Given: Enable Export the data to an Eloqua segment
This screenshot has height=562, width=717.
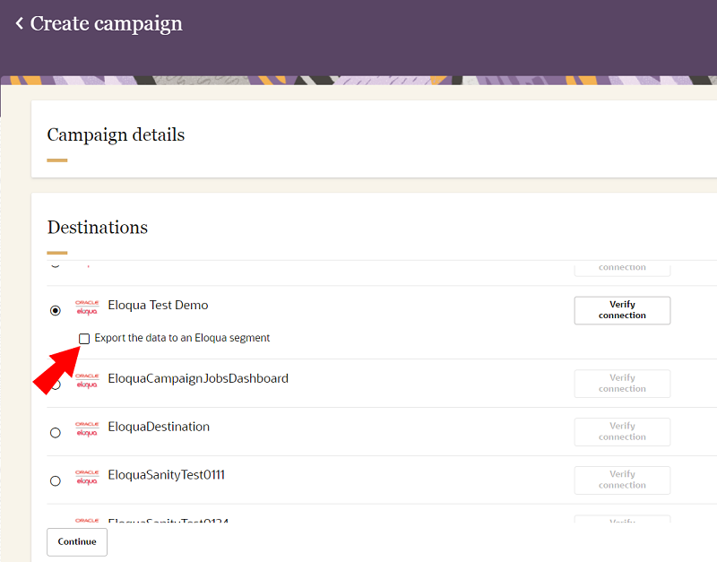Looking at the screenshot, I should 84,339.
